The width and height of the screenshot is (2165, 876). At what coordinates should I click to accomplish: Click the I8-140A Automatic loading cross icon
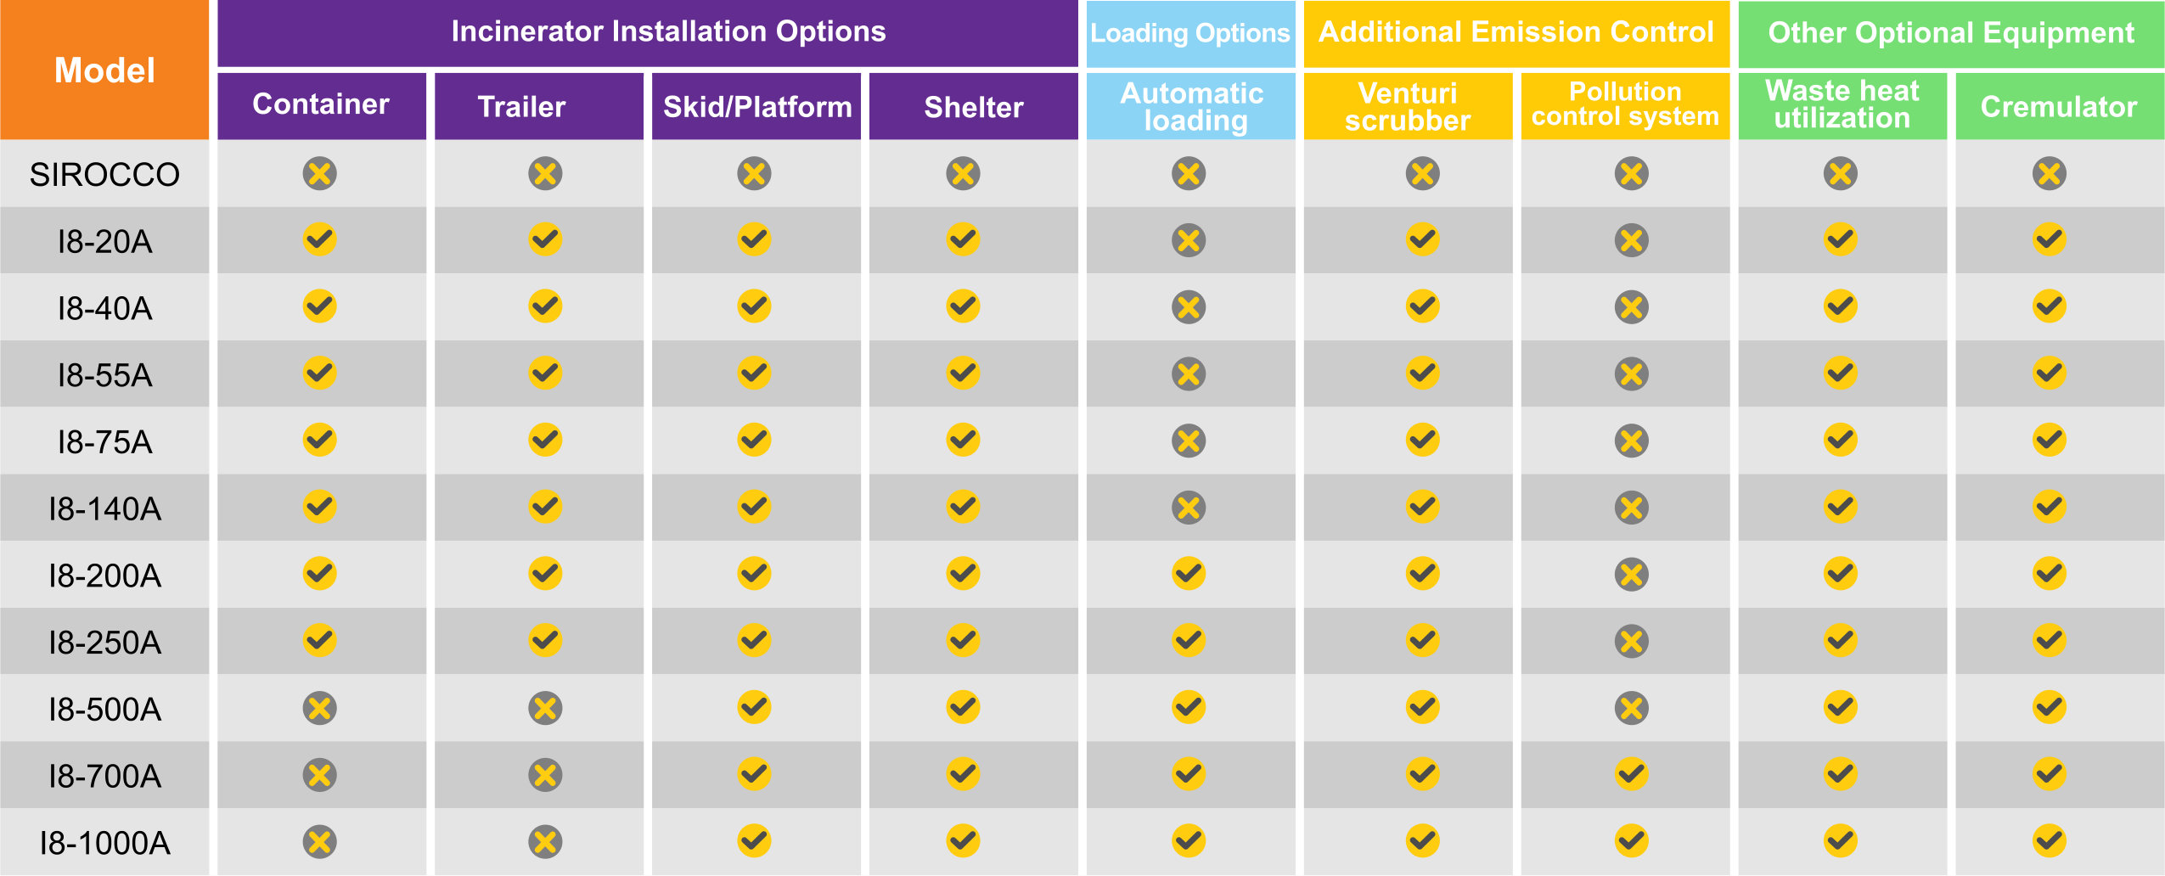(1189, 508)
